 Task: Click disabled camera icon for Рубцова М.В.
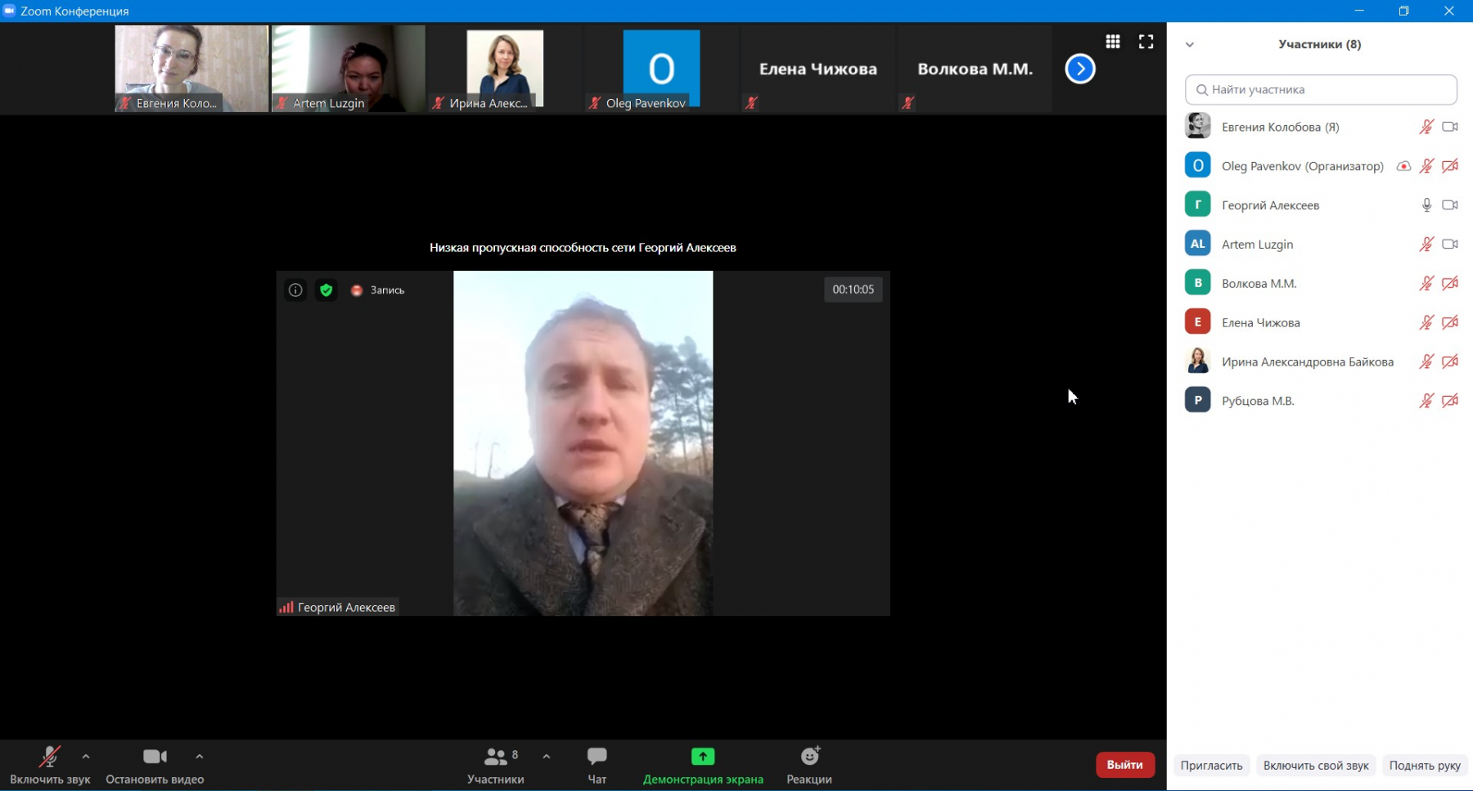tap(1450, 401)
